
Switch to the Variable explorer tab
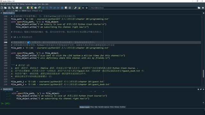(104, 107)
